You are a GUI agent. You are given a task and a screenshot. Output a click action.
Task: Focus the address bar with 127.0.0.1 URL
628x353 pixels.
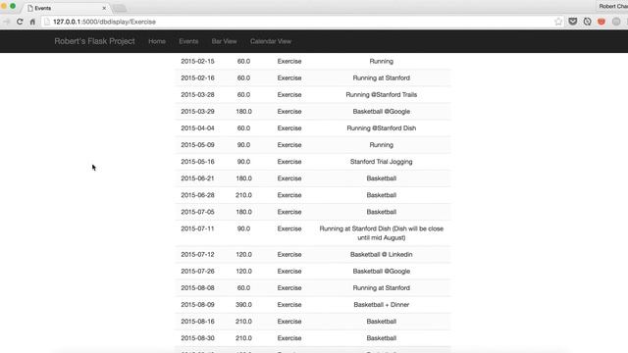tap(298, 22)
